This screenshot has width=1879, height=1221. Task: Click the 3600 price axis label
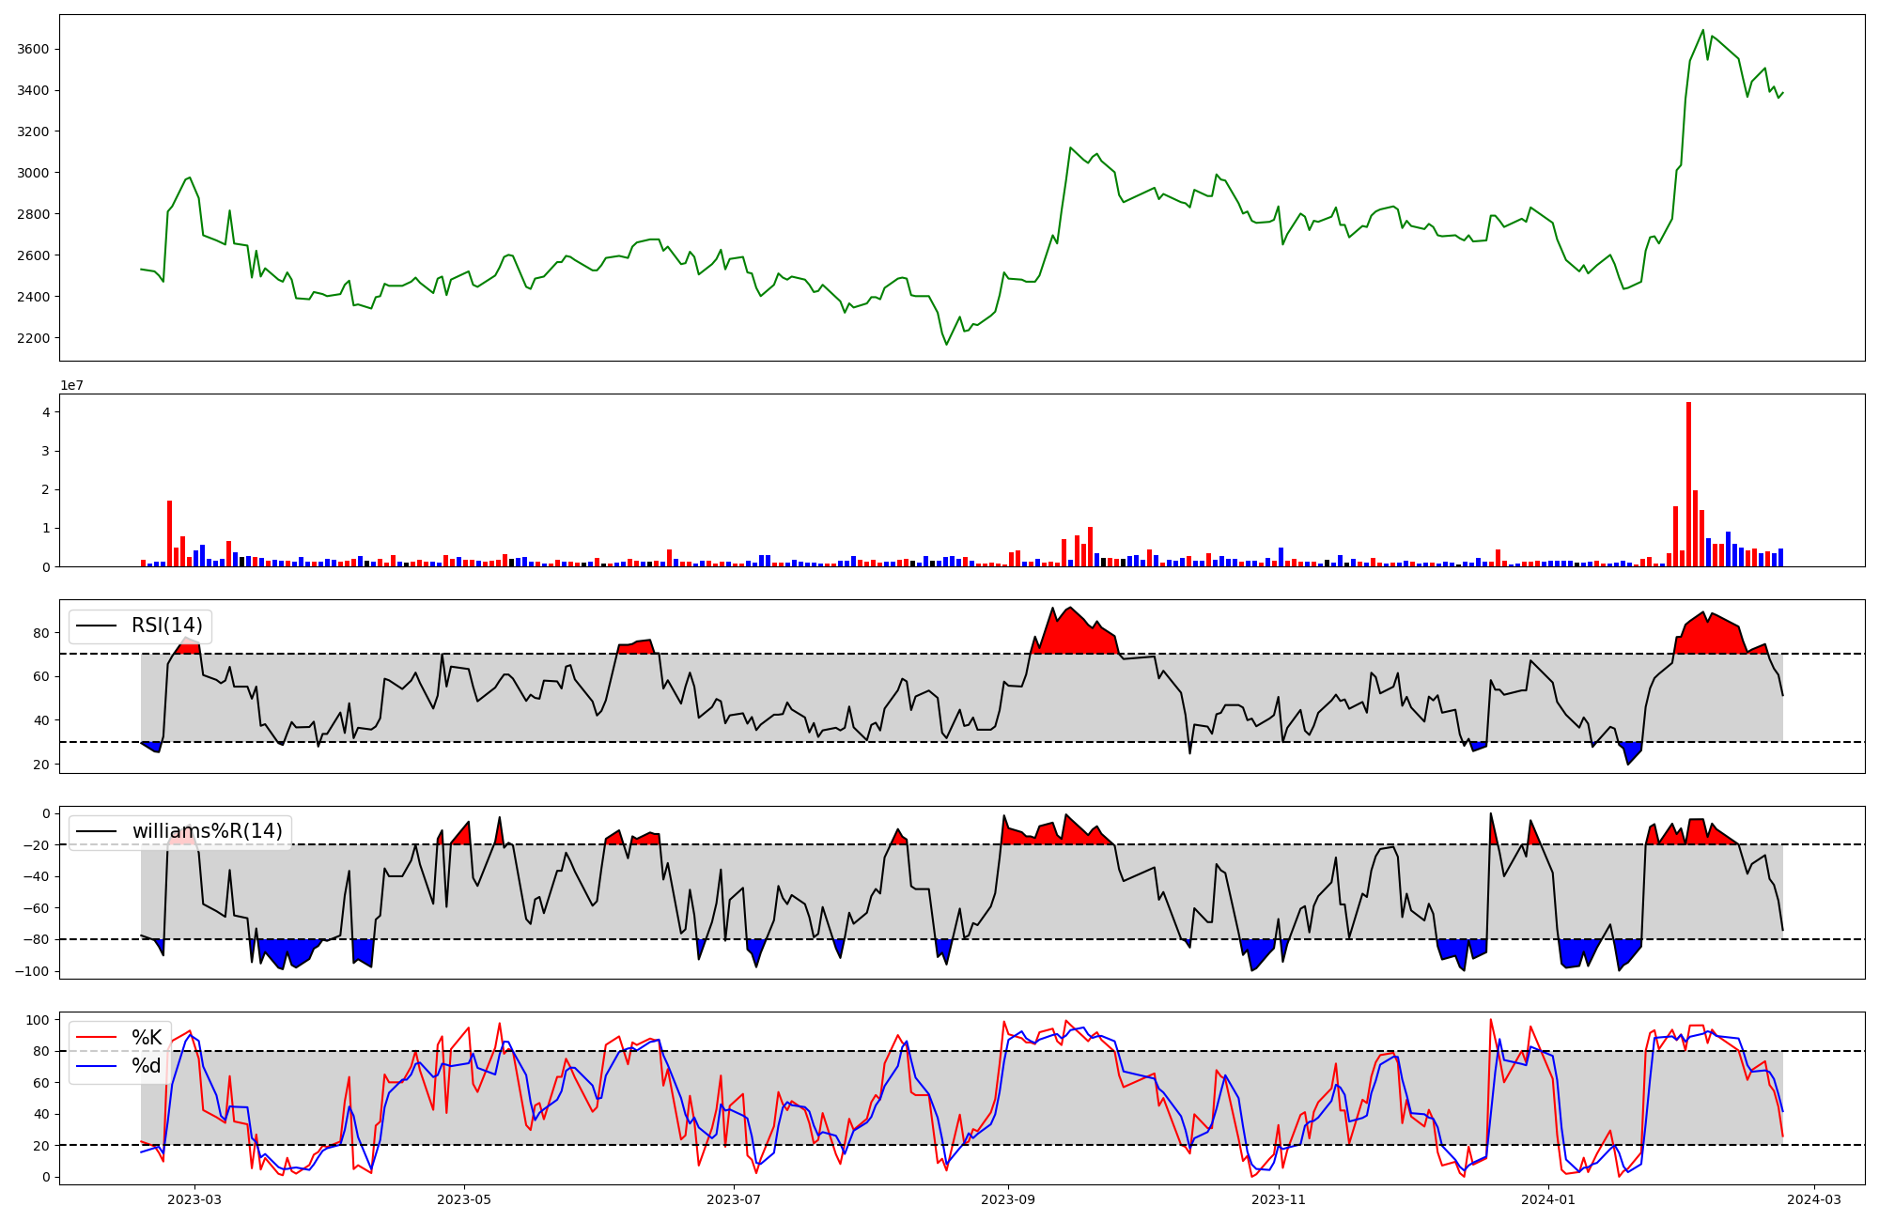tap(33, 49)
